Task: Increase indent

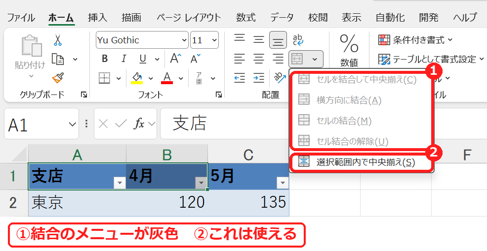Action: [x=259, y=78]
